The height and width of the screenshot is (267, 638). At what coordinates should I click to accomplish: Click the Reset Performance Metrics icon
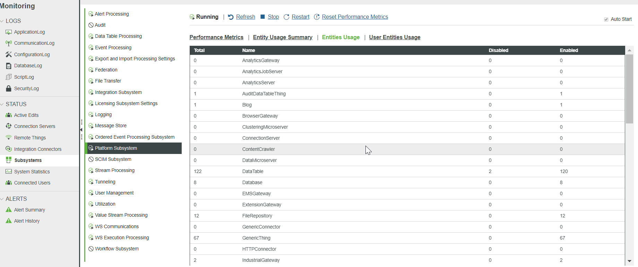click(317, 17)
